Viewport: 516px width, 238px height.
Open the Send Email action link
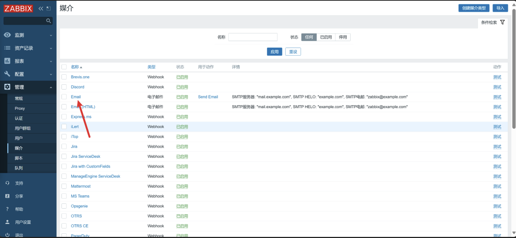click(x=208, y=97)
